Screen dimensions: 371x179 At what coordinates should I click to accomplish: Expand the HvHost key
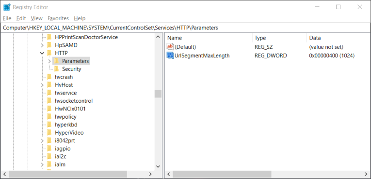tap(42, 85)
